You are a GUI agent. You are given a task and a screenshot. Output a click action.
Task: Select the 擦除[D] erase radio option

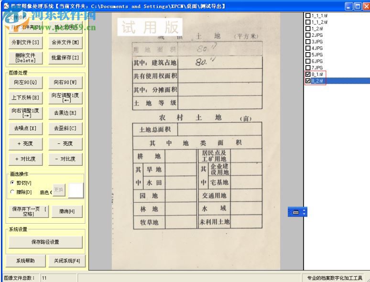(12, 192)
